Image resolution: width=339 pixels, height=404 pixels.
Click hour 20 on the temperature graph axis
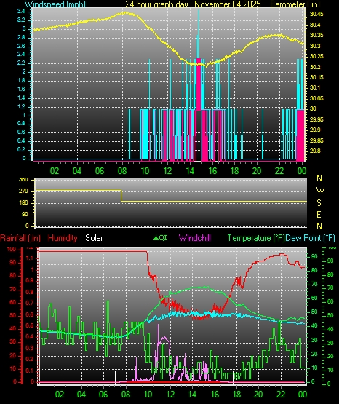pos(259,395)
